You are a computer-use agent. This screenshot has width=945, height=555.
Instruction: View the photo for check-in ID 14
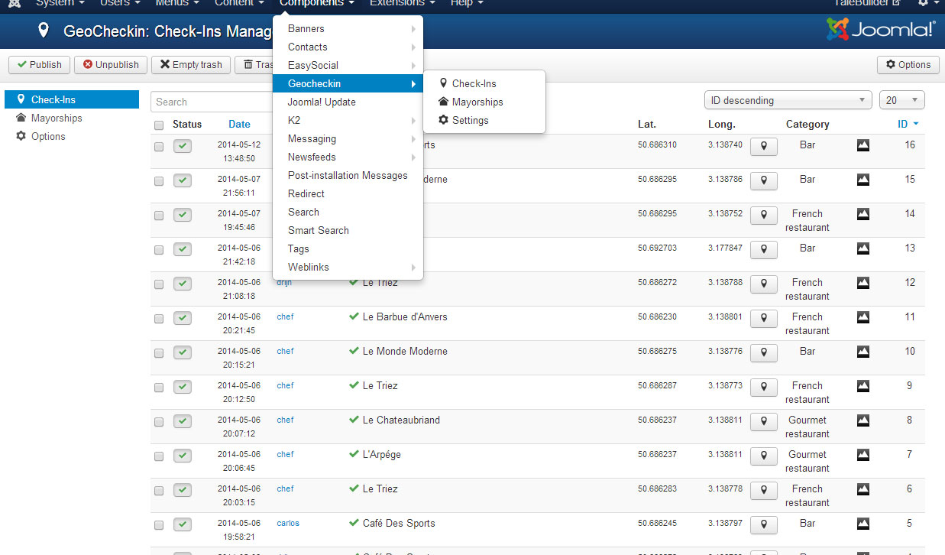coord(863,214)
